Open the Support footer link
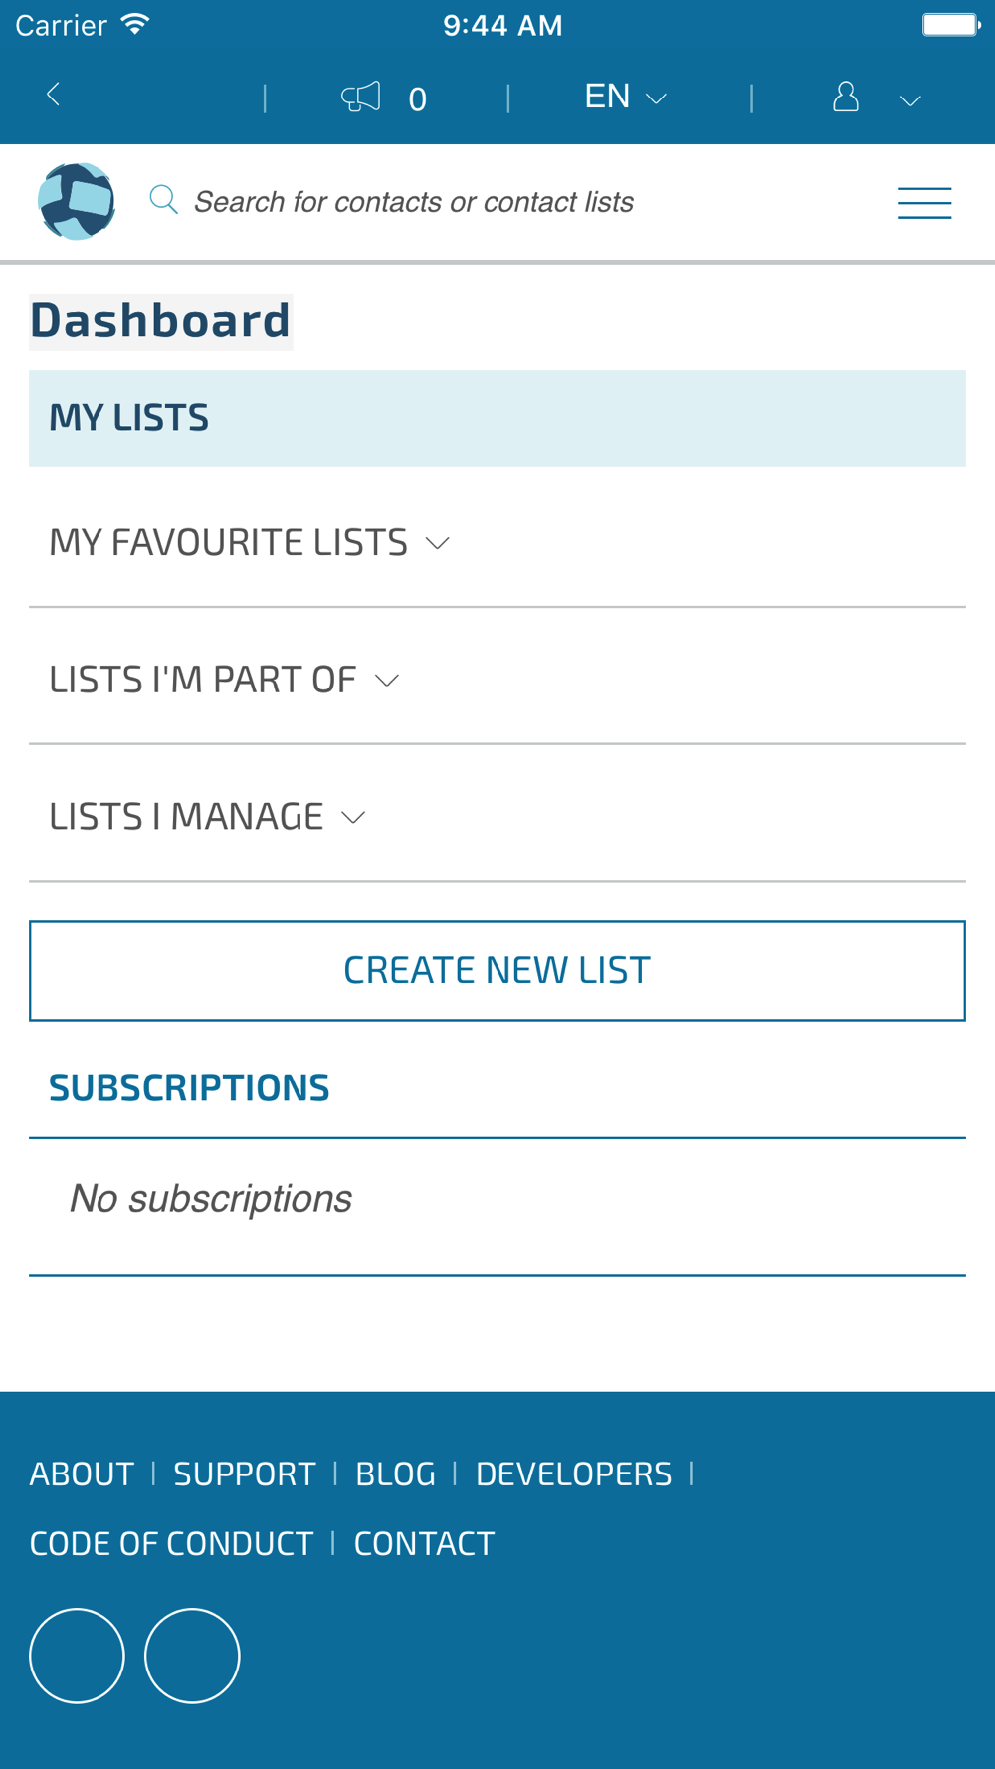Screen dimensions: 995x1769 (245, 1474)
